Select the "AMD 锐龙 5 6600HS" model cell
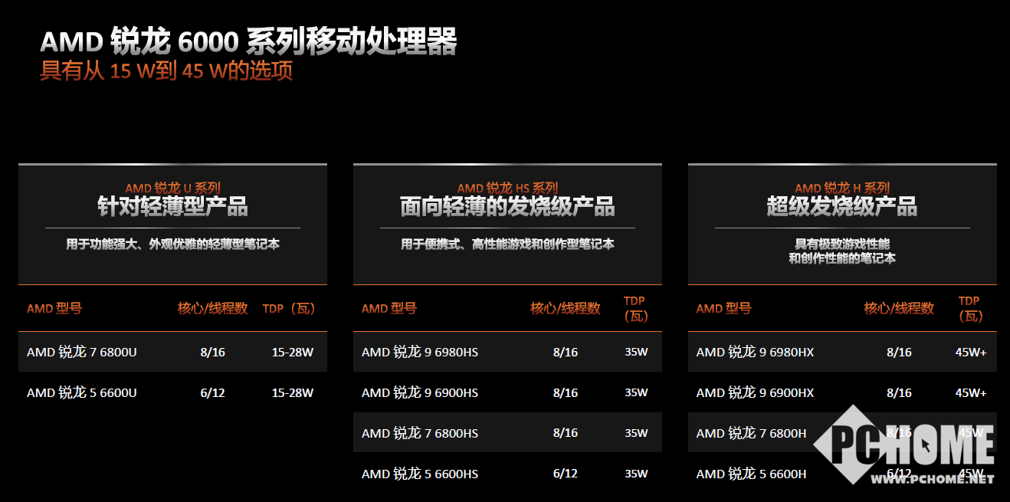 [420, 474]
